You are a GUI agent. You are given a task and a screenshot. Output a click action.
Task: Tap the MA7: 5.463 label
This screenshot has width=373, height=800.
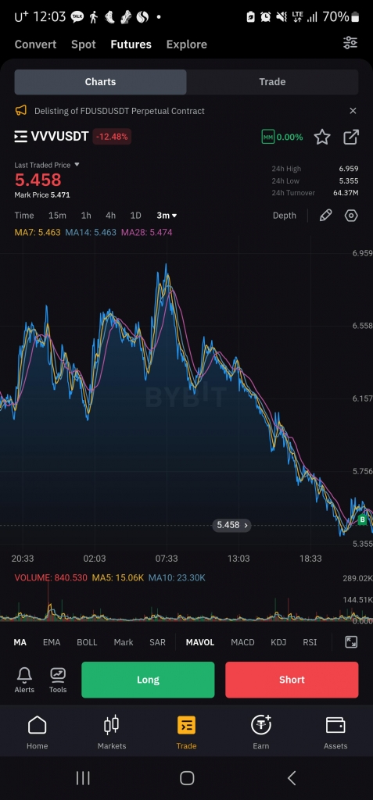pyautogui.click(x=38, y=232)
